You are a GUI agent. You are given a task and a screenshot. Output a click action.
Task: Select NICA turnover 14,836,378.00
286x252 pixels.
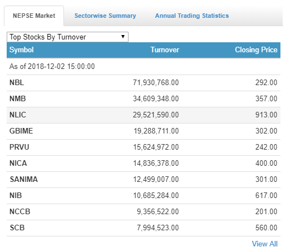(156, 163)
